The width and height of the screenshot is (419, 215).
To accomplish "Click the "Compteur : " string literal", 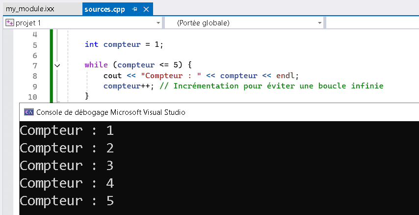I will coord(171,76).
